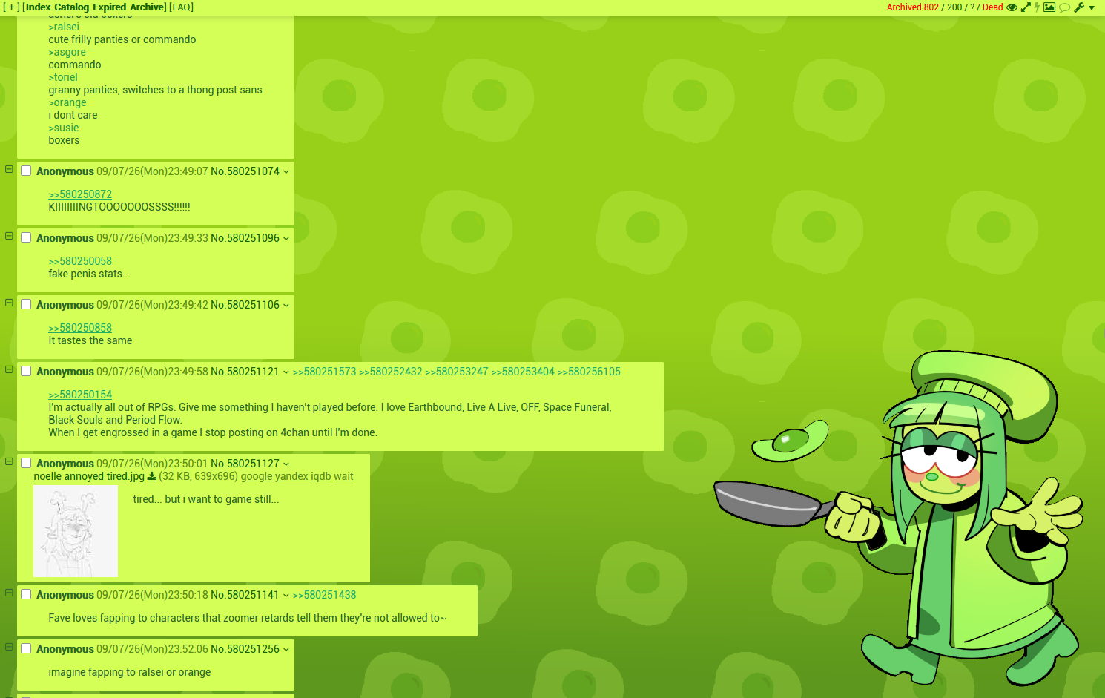Click the lightning bolt updater icon
The height and width of the screenshot is (698, 1105).
point(1037,7)
